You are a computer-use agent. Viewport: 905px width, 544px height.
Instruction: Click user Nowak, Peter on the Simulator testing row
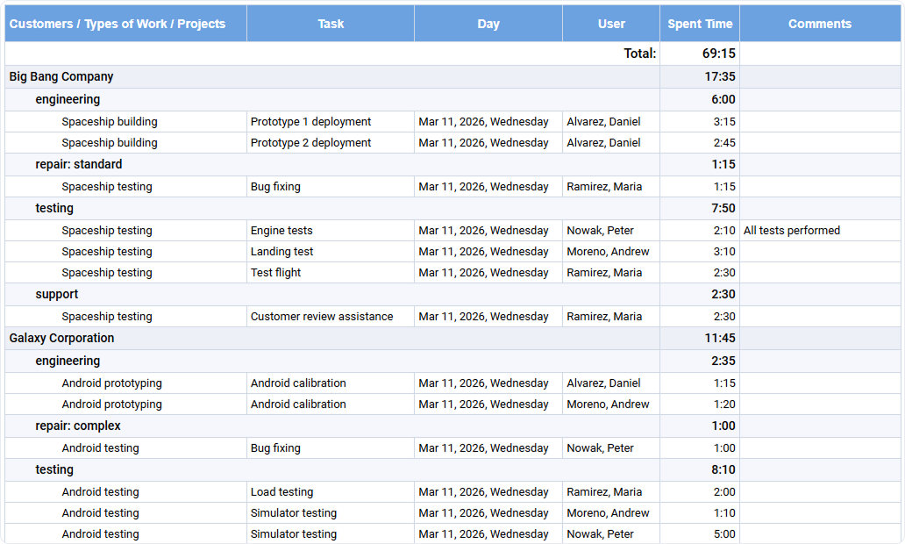(x=601, y=533)
